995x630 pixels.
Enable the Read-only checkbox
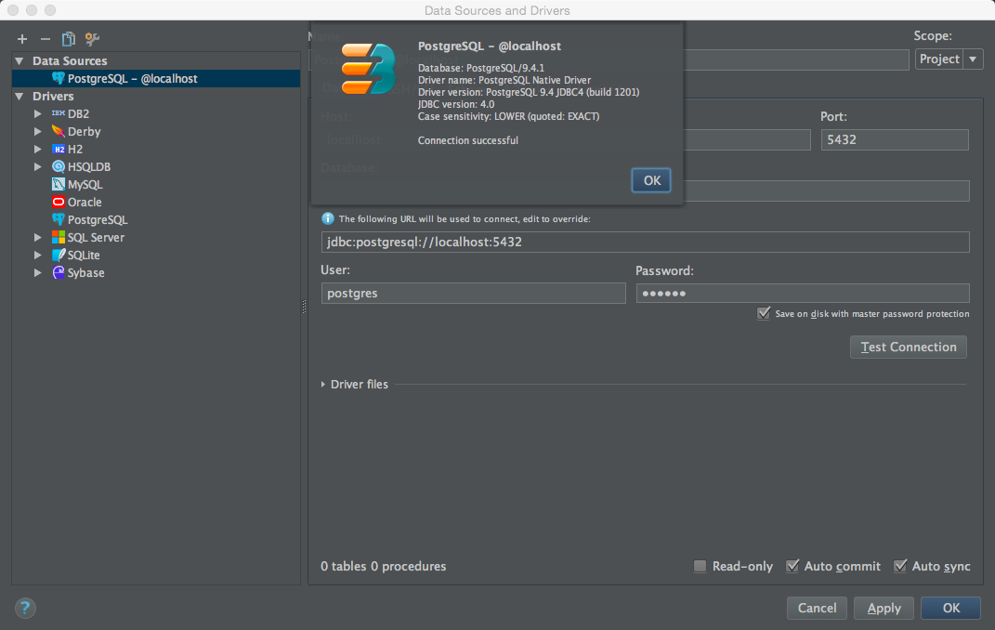click(x=700, y=566)
